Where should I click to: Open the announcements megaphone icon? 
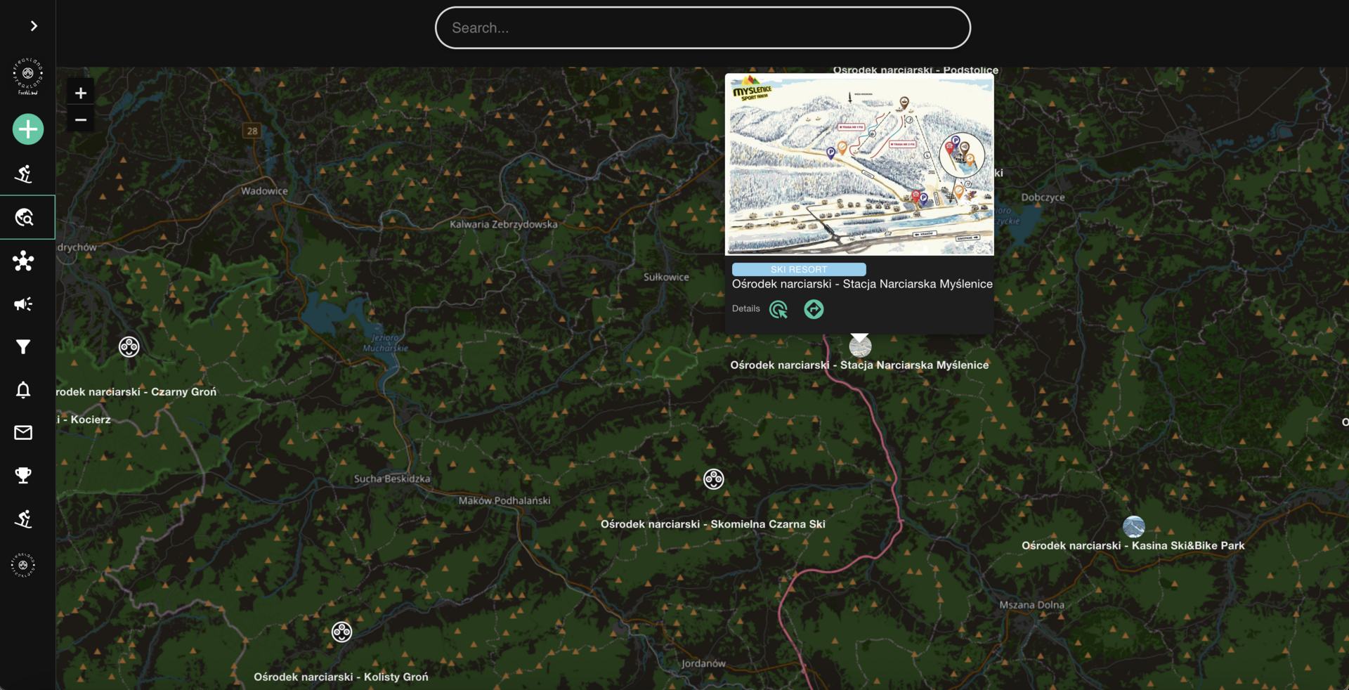tap(23, 304)
